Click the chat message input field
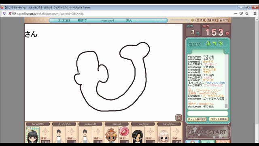This screenshot has height=146, width=259. point(208,114)
